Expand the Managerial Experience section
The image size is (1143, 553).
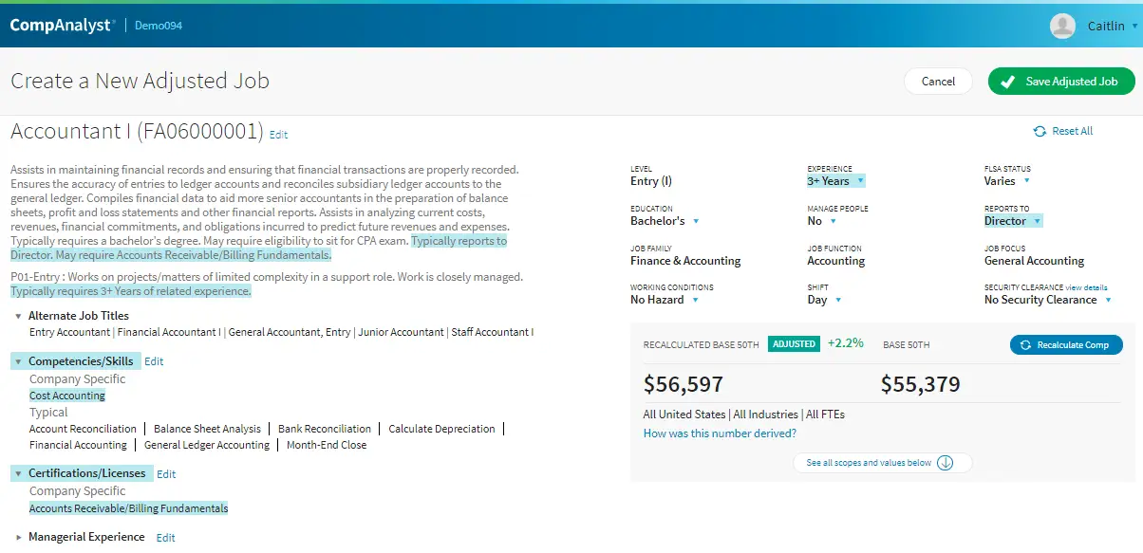19,537
